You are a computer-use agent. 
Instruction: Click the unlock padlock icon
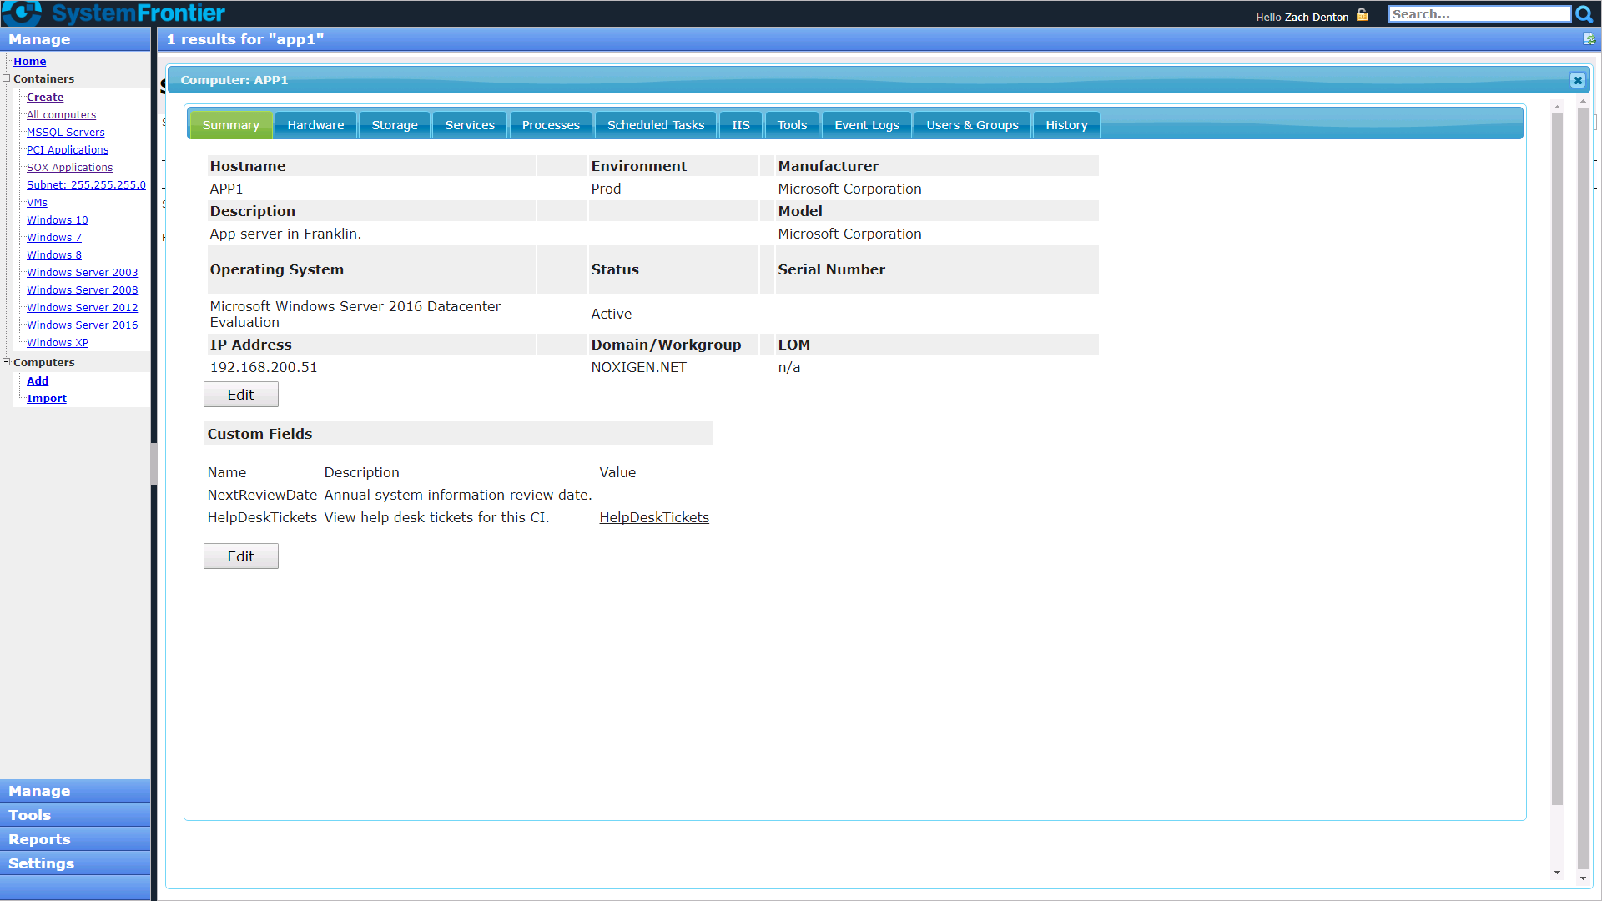tap(1363, 15)
